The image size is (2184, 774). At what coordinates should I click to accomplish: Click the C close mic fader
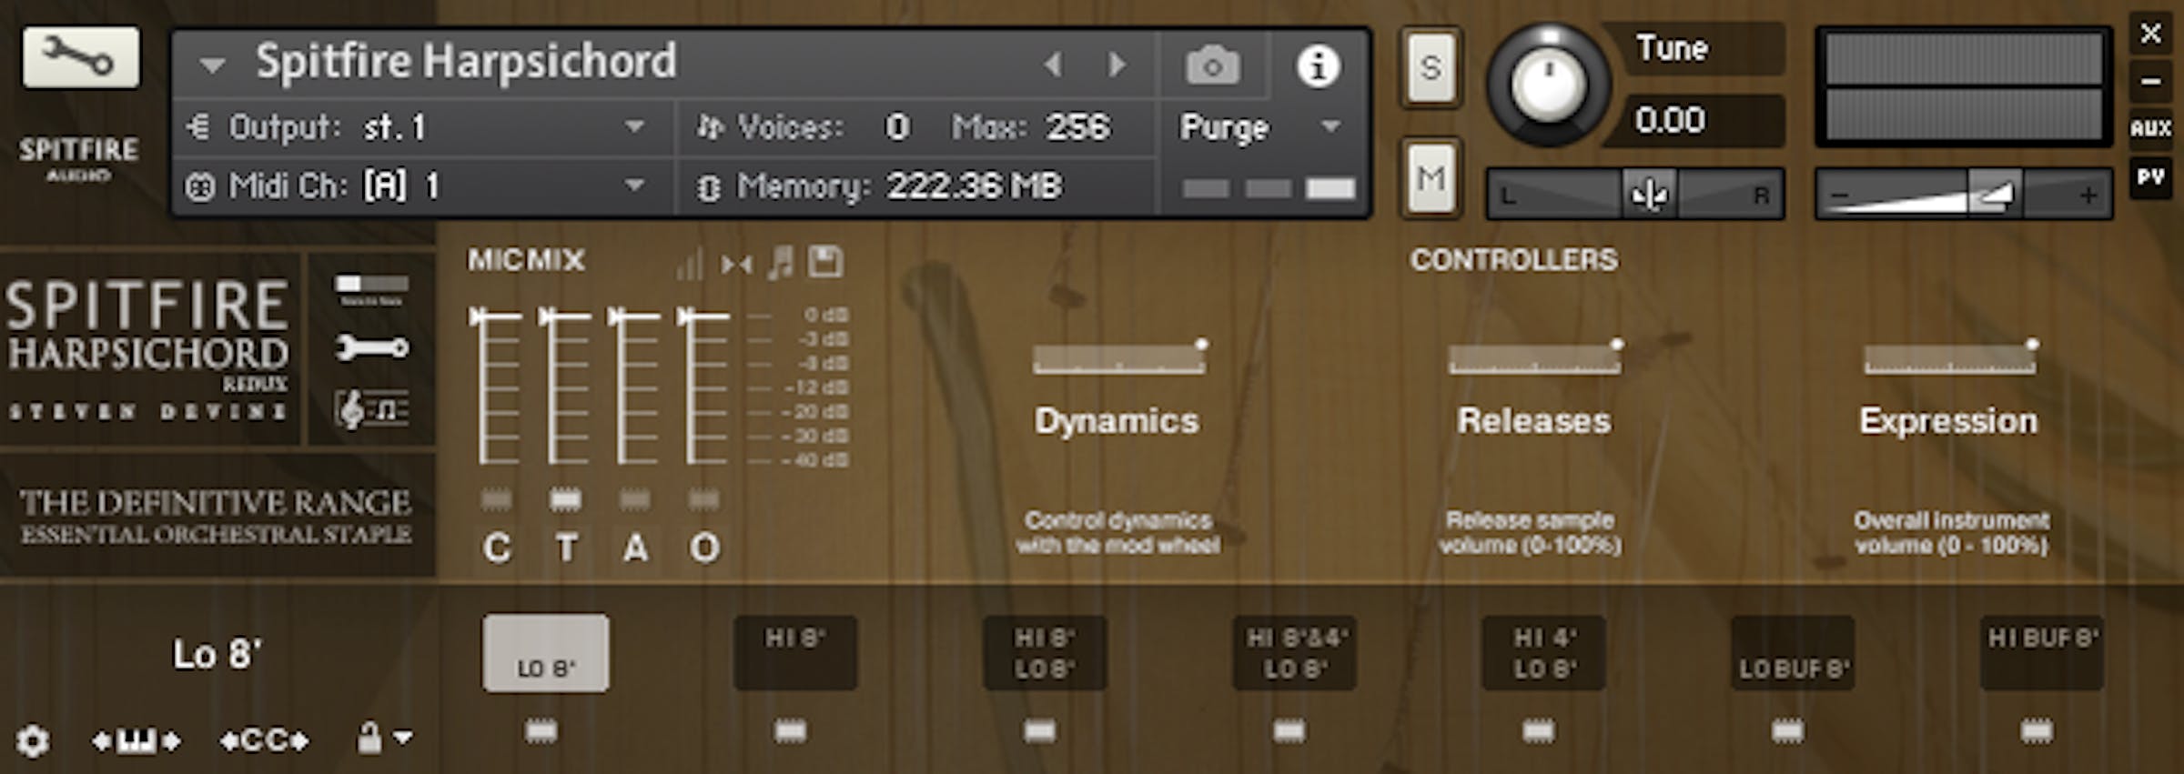pyautogui.click(x=496, y=387)
